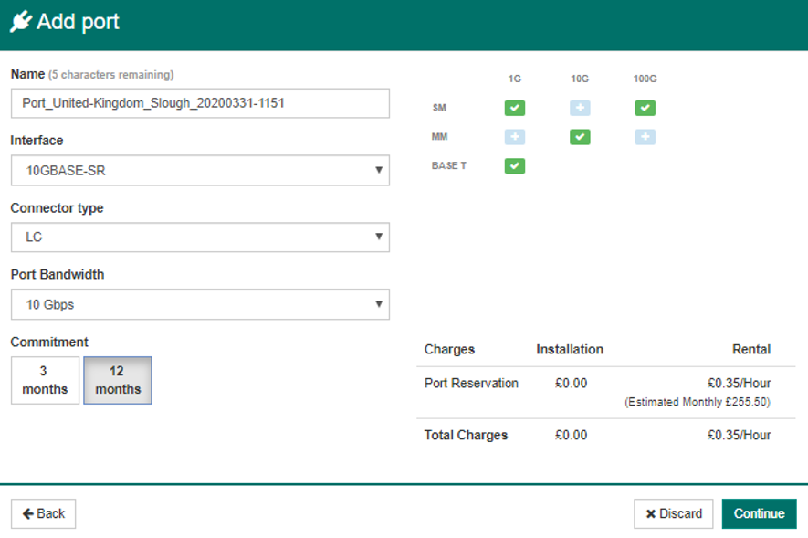
Task: Click the green check icon for SM at 1G
Action: point(514,108)
